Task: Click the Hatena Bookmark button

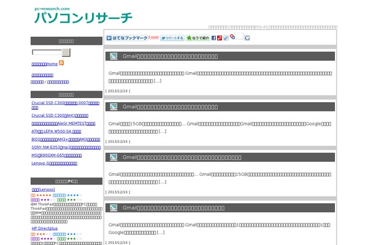Action: click(127, 38)
